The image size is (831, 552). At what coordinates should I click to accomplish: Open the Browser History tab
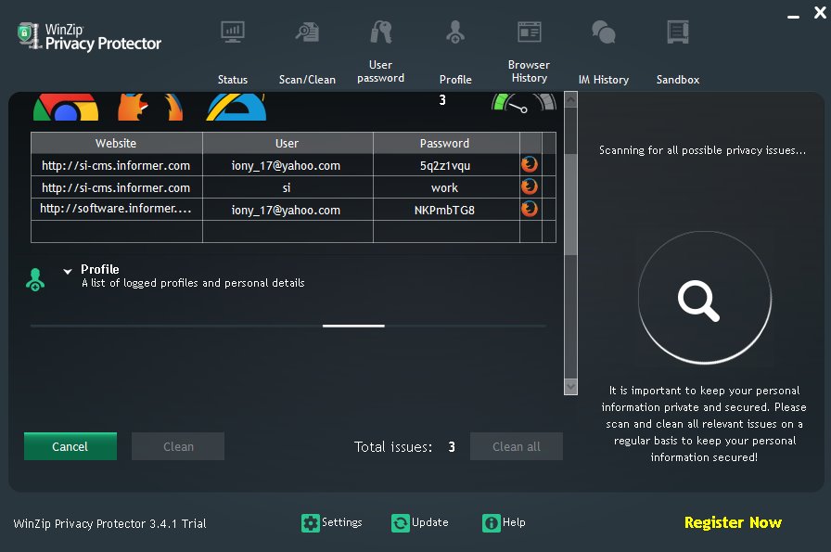click(529, 71)
